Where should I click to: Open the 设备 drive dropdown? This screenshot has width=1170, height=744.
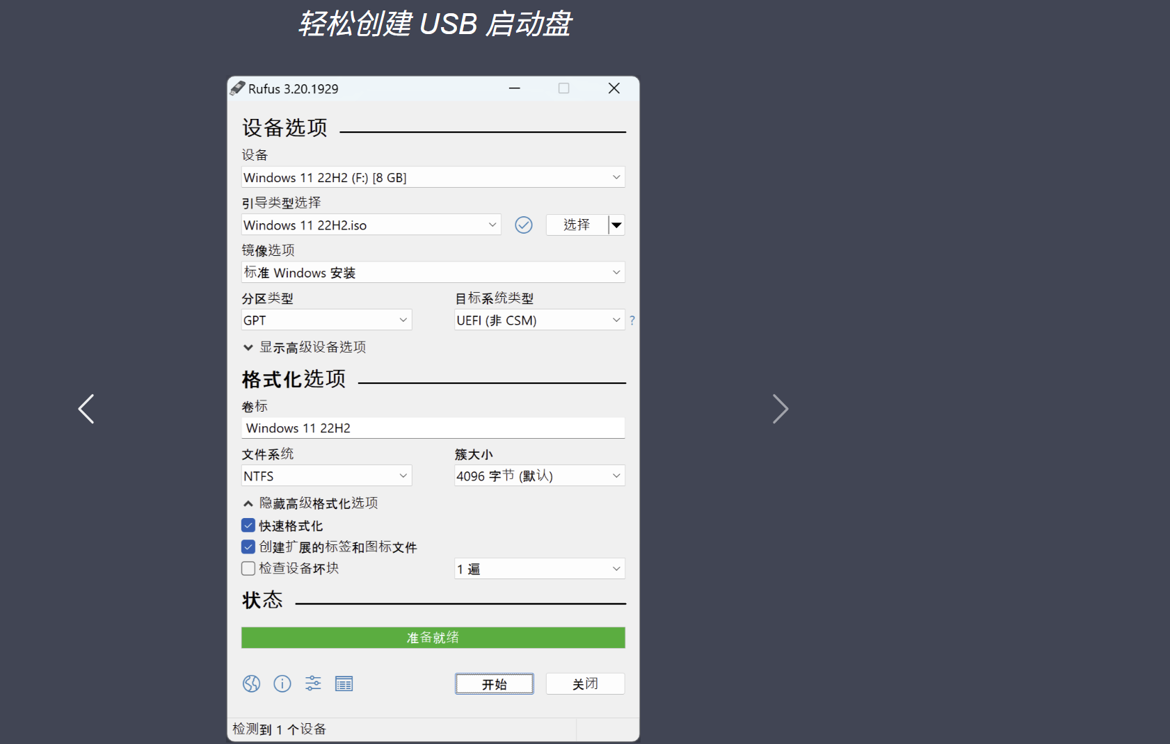tap(433, 177)
